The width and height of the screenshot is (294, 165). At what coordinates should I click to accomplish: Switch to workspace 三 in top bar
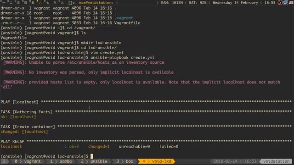18,3
